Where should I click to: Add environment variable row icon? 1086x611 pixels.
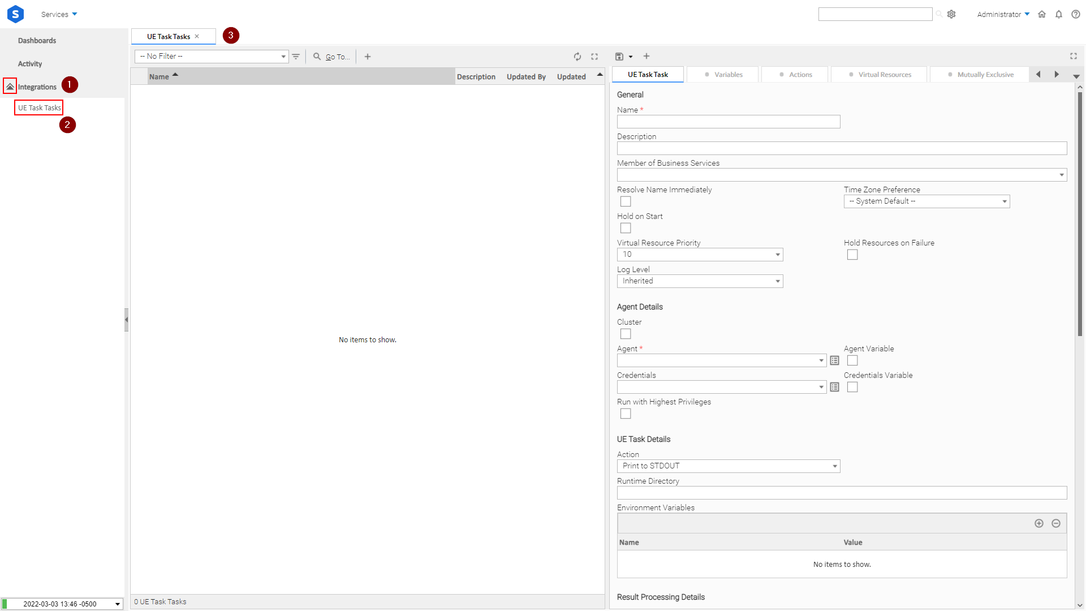click(x=1039, y=523)
